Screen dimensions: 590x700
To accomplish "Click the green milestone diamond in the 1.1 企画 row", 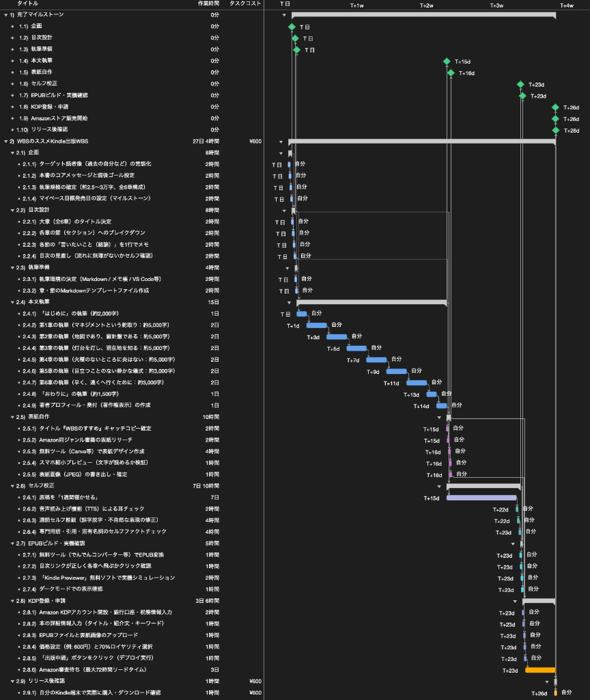I will (292, 27).
